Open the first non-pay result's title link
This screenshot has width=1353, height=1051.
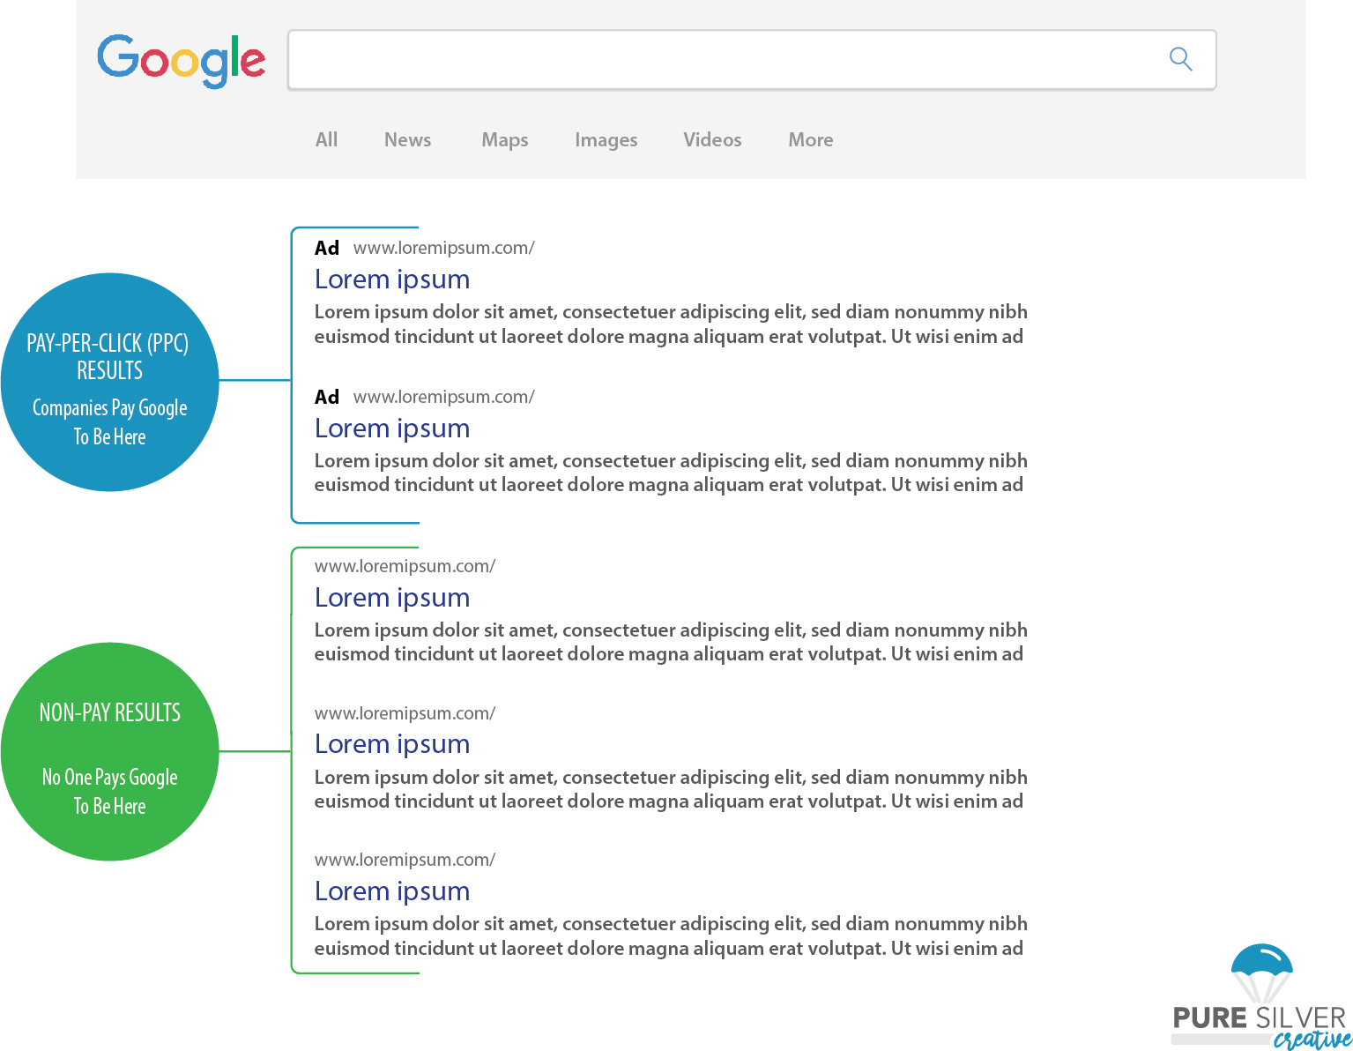click(x=392, y=598)
